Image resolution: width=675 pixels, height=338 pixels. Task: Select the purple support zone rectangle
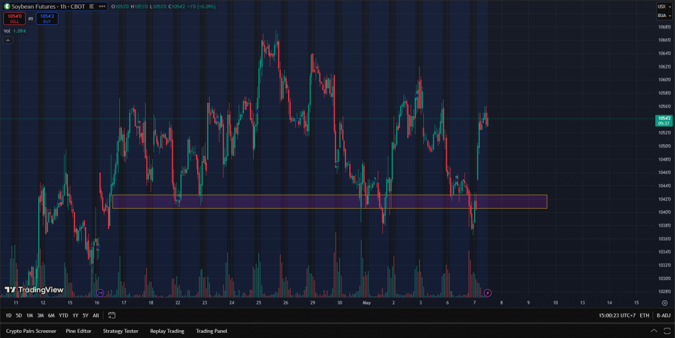(330, 202)
